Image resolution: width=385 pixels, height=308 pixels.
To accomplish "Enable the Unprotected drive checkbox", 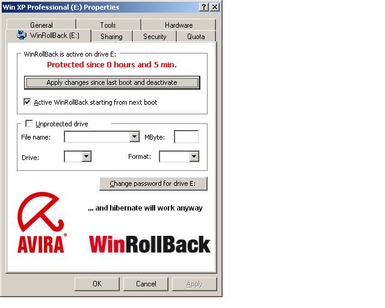I will [28, 124].
